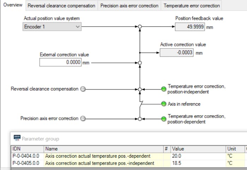Click the 18.5 value cell of P-0-0405.0.0
Viewport: 247px width, 170px height.
point(198,163)
